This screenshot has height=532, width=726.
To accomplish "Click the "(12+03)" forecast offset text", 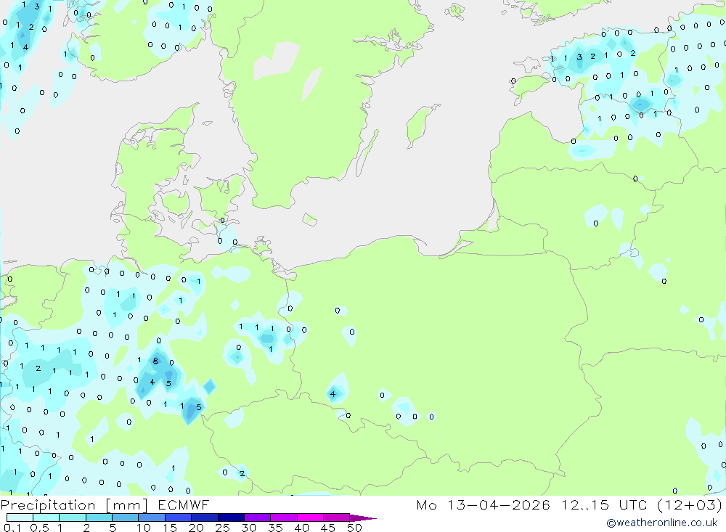I will [x=690, y=504].
